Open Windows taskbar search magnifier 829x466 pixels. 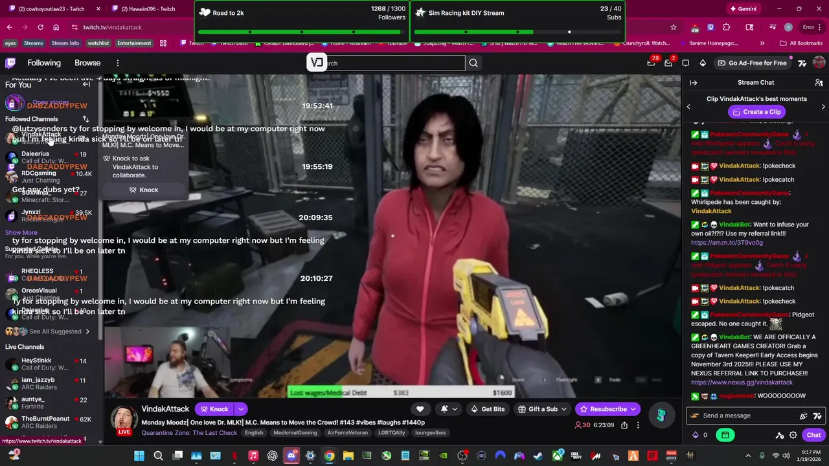(x=158, y=456)
